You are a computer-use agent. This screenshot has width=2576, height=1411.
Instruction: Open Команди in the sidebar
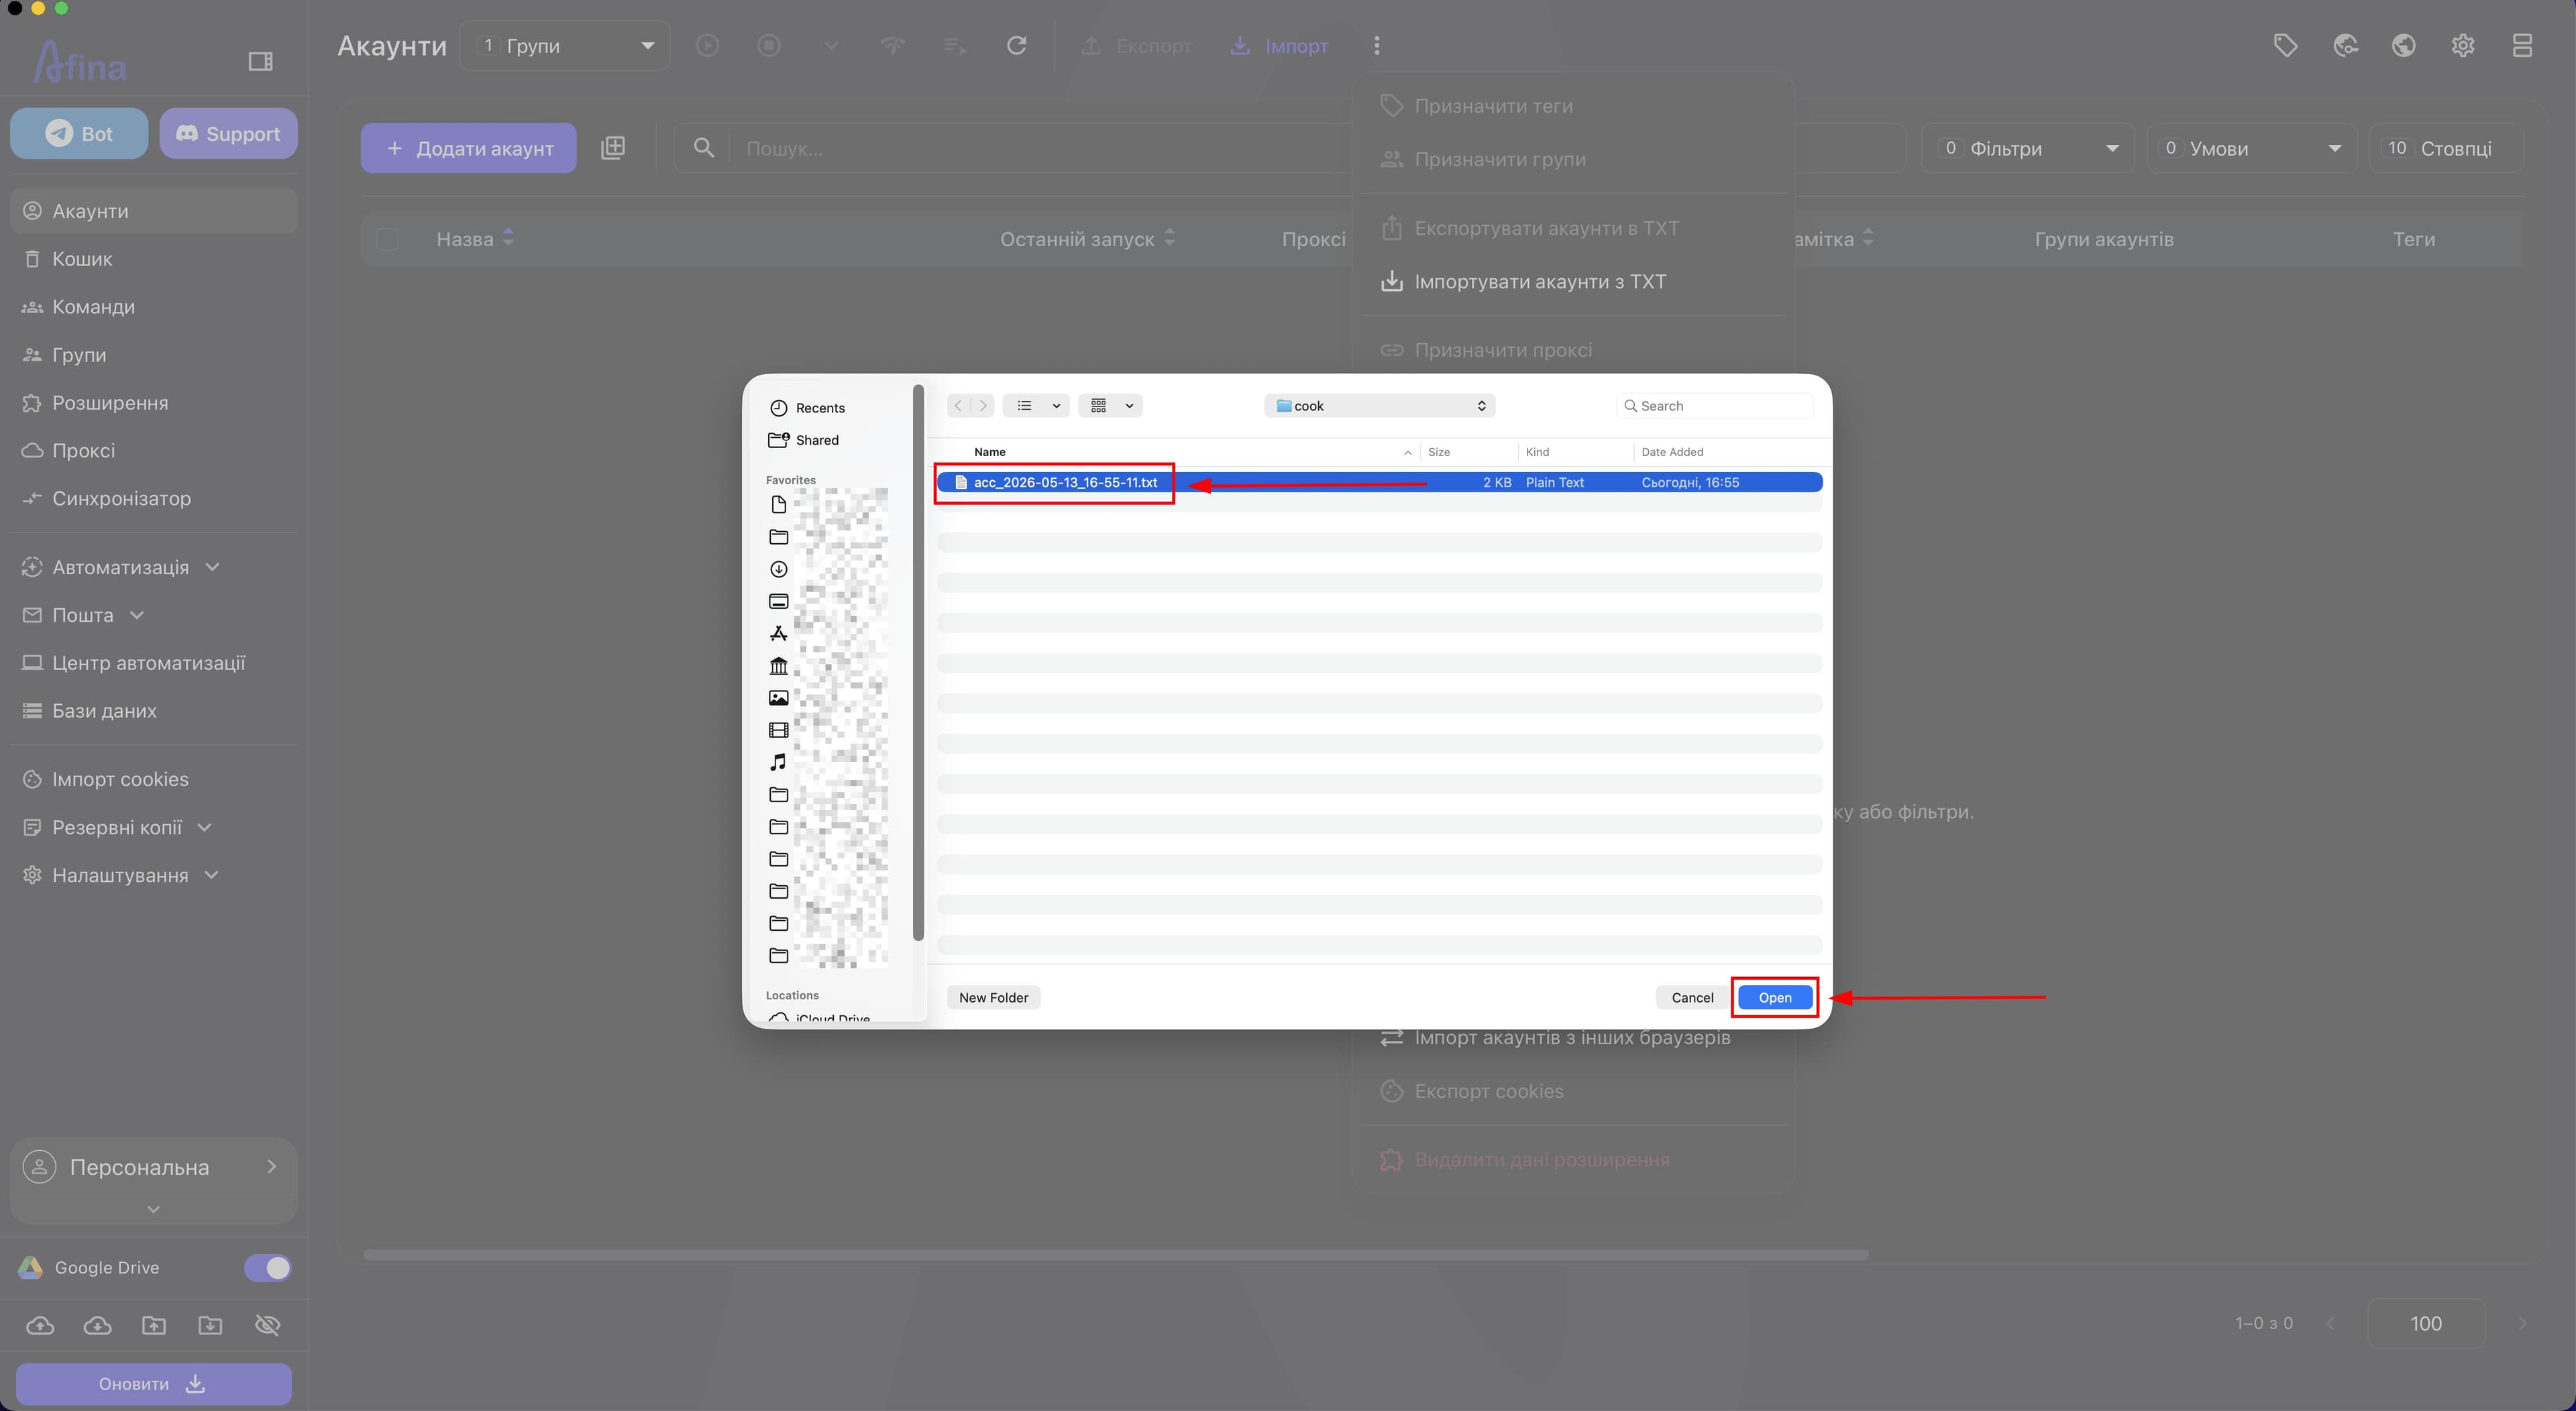154,307
